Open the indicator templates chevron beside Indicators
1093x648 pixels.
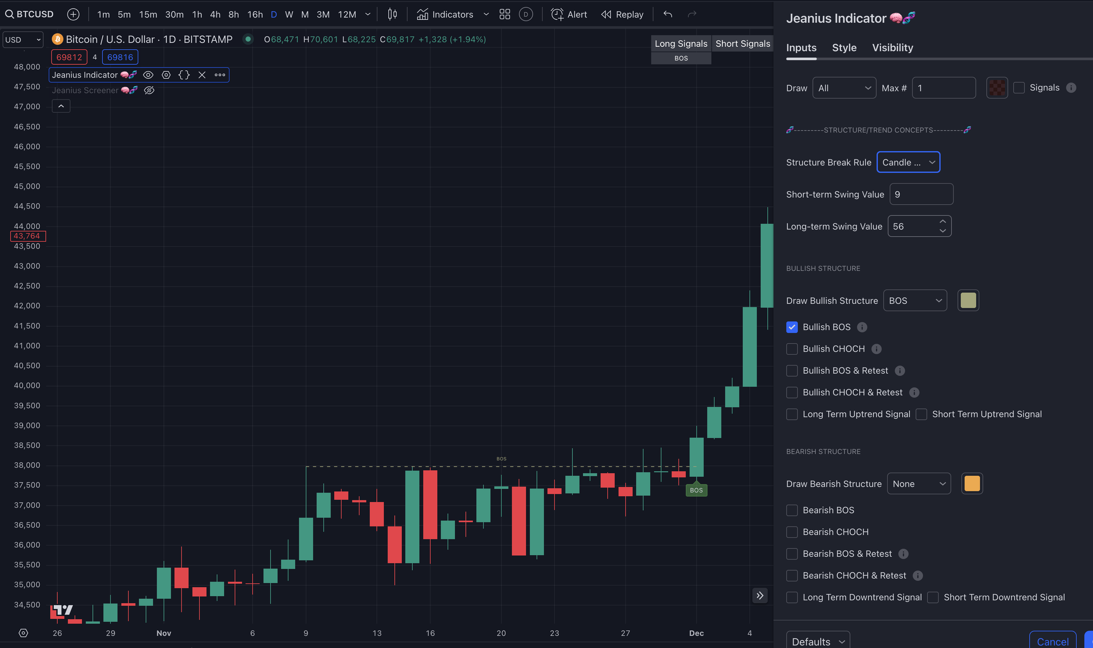(486, 14)
